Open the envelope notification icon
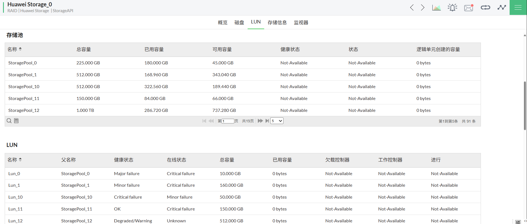The width and height of the screenshot is (527, 224). click(468, 7)
